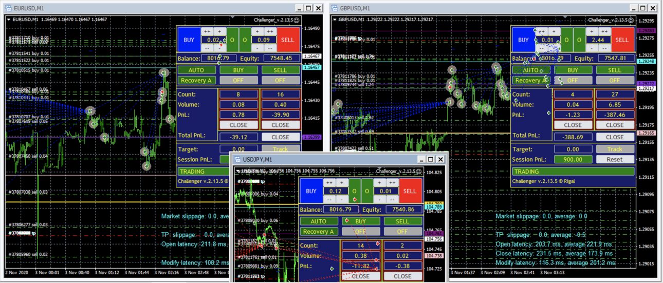Click the blue BUY button in USDJPY panel
Viewport: 663px width, 283px height.
[x=311, y=191]
